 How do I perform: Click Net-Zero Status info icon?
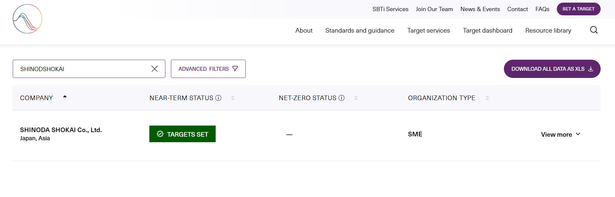[x=341, y=98]
